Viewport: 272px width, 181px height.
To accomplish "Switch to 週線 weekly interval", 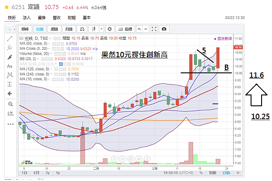I will 54,29.
